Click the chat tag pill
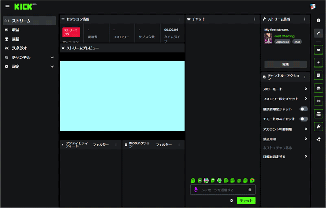The image size is (326, 208). [x=297, y=42]
